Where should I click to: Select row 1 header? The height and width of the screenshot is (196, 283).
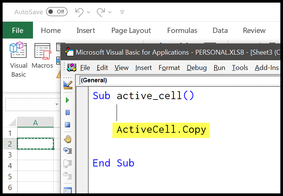click(x=10, y=133)
